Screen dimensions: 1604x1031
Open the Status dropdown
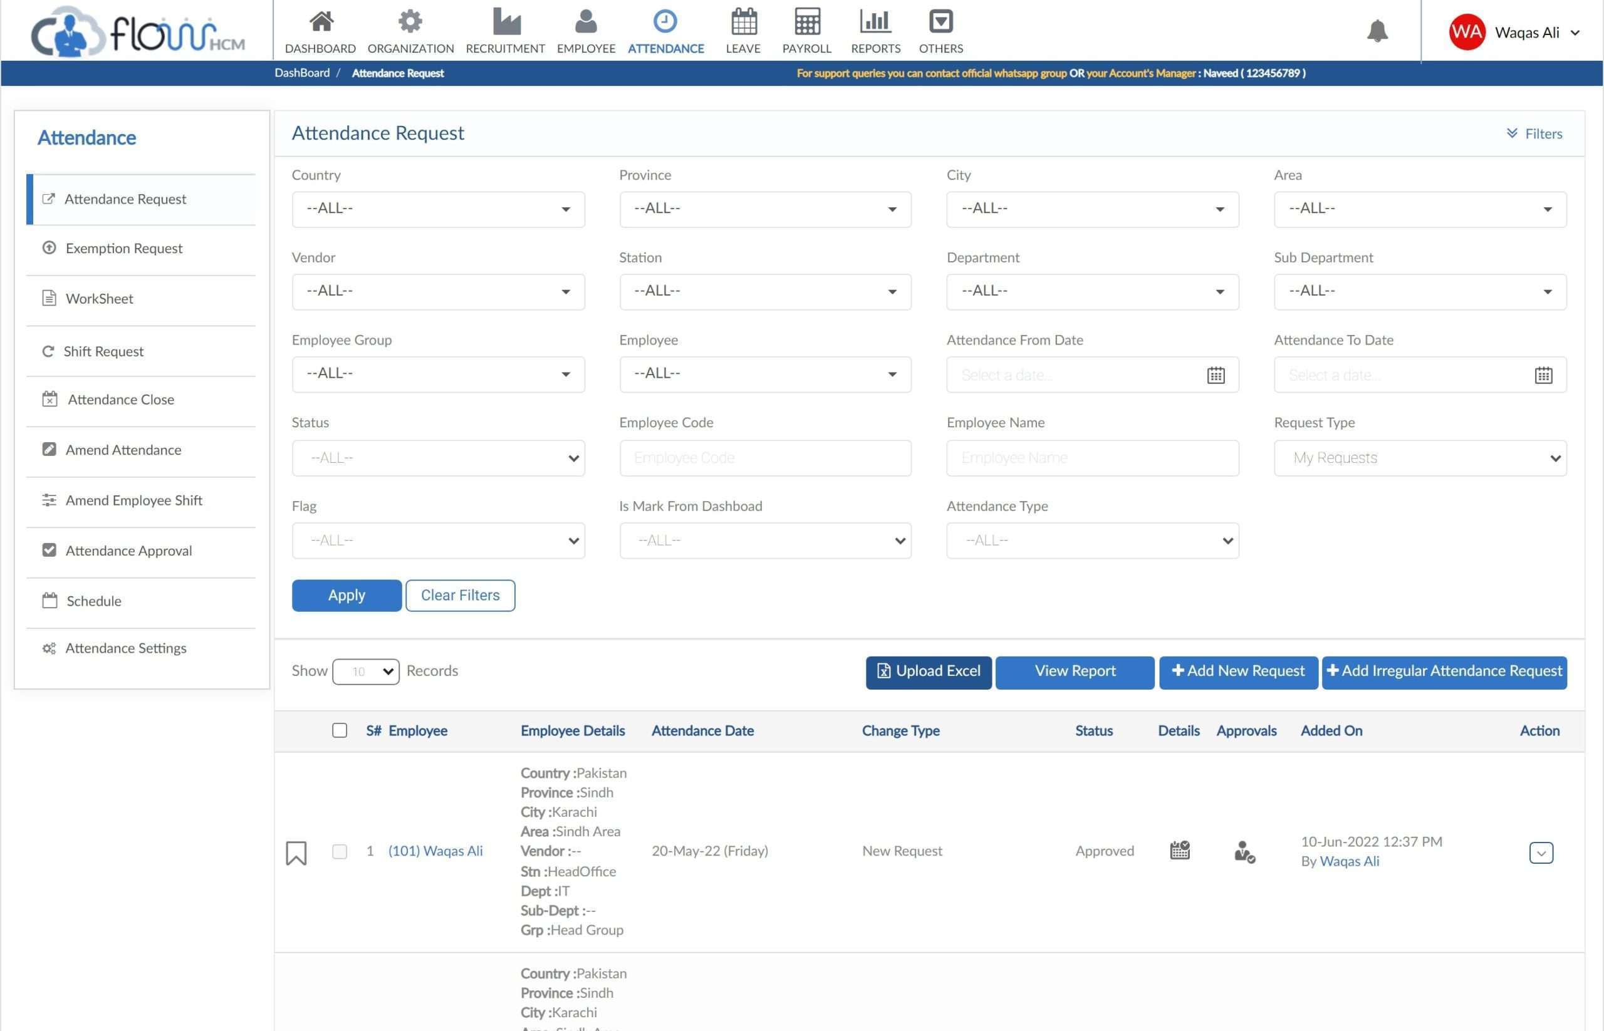(x=438, y=458)
